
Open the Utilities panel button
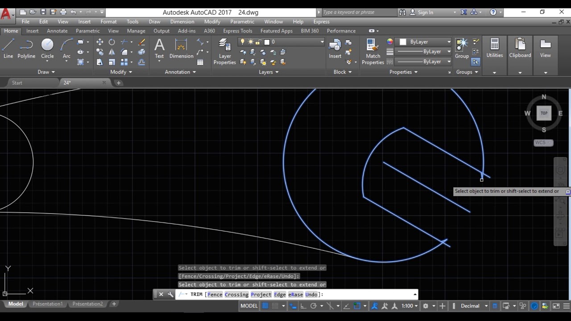[x=494, y=48]
